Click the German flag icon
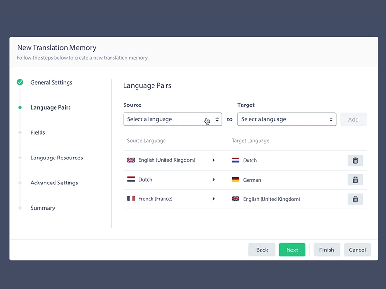Viewport: 386px width, 289px height. (x=235, y=180)
